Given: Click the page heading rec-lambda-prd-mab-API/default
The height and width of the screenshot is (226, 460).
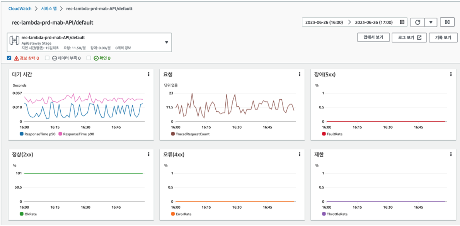Looking at the screenshot, I should (x=53, y=22).
